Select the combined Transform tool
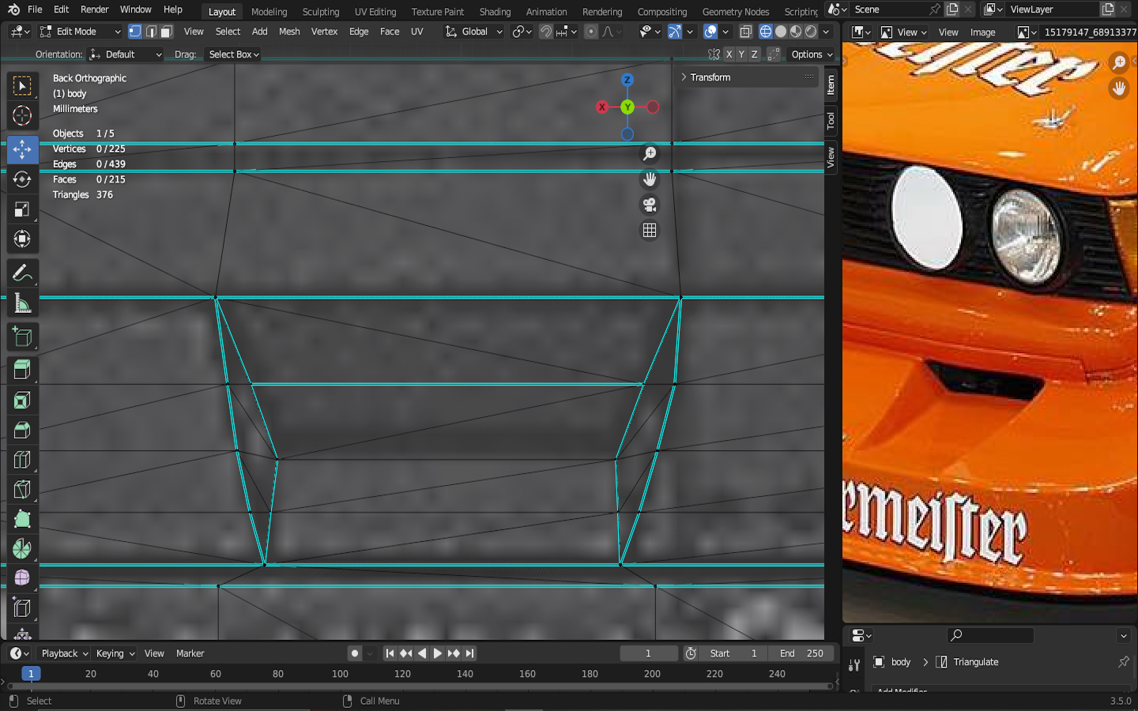This screenshot has width=1138, height=711. coord(22,239)
